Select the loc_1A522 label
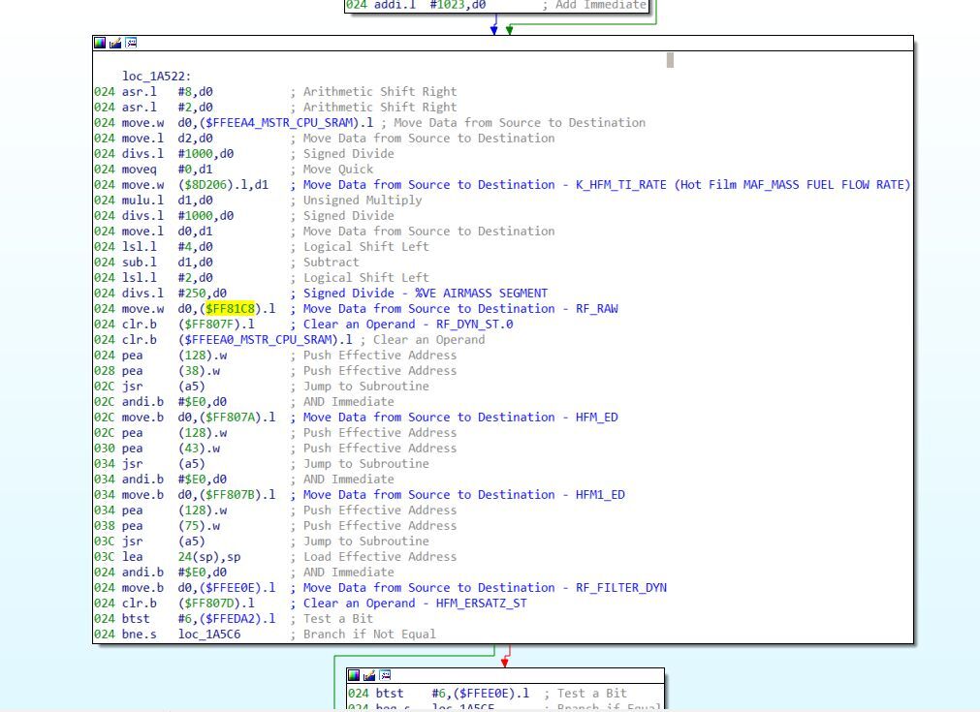 click(157, 77)
